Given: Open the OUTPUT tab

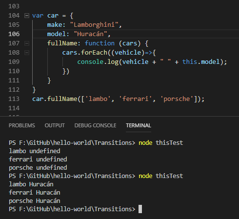Looking at the screenshot, I should (55, 125).
